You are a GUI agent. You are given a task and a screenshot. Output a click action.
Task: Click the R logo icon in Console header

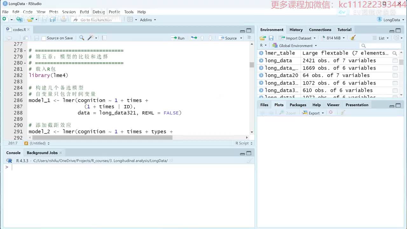[10, 161]
